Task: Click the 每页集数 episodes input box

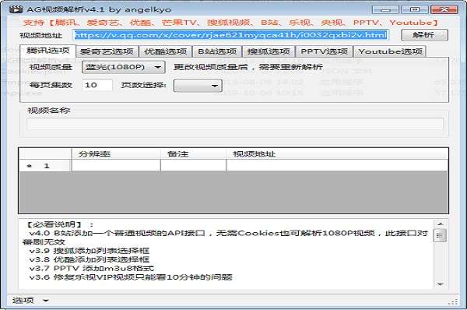Action: click(x=97, y=85)
